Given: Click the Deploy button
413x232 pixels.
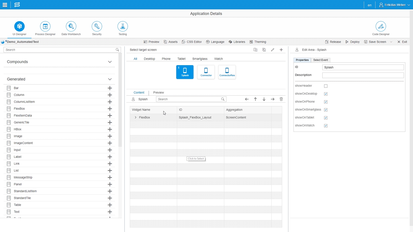Looking at the screenshot, I should (352, 42).
